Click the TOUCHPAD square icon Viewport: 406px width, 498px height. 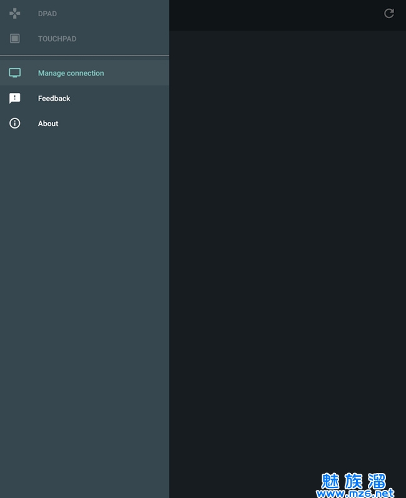15,39
